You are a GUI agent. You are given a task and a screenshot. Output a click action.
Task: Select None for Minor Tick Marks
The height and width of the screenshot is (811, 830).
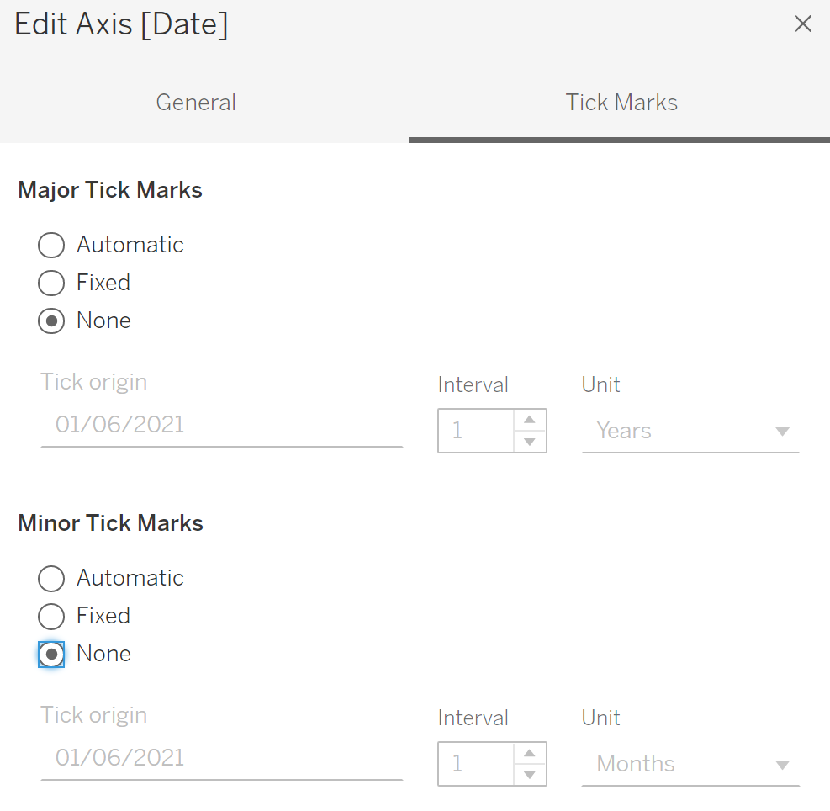51,655
